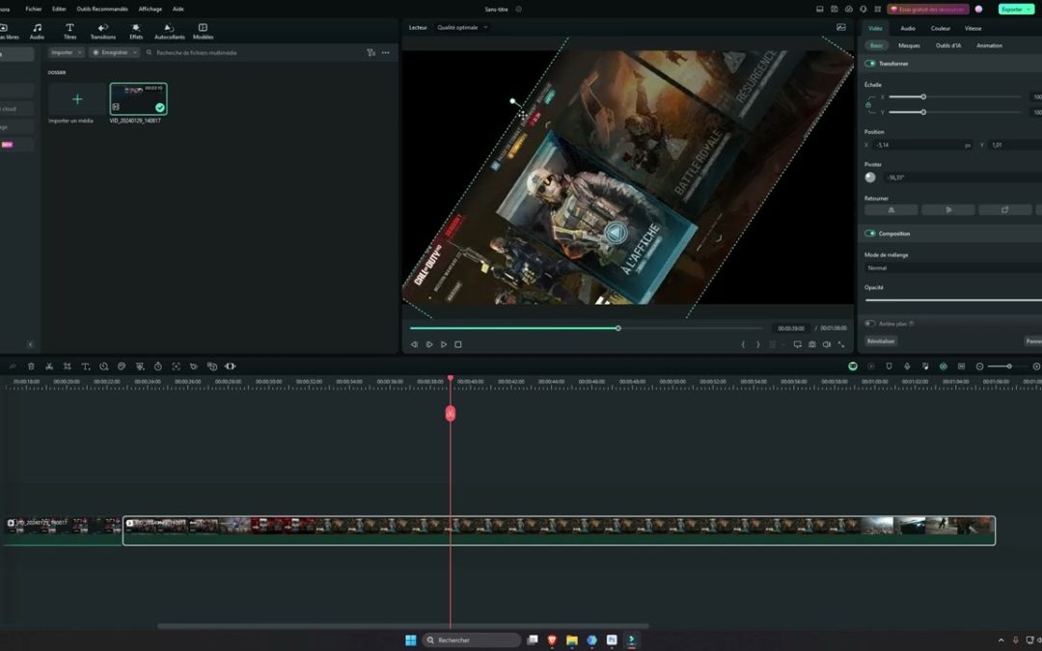The width and height of the screenshot is (1042, 651).
Task: Click the filter icon in the media panel
Action: [370, 52]
